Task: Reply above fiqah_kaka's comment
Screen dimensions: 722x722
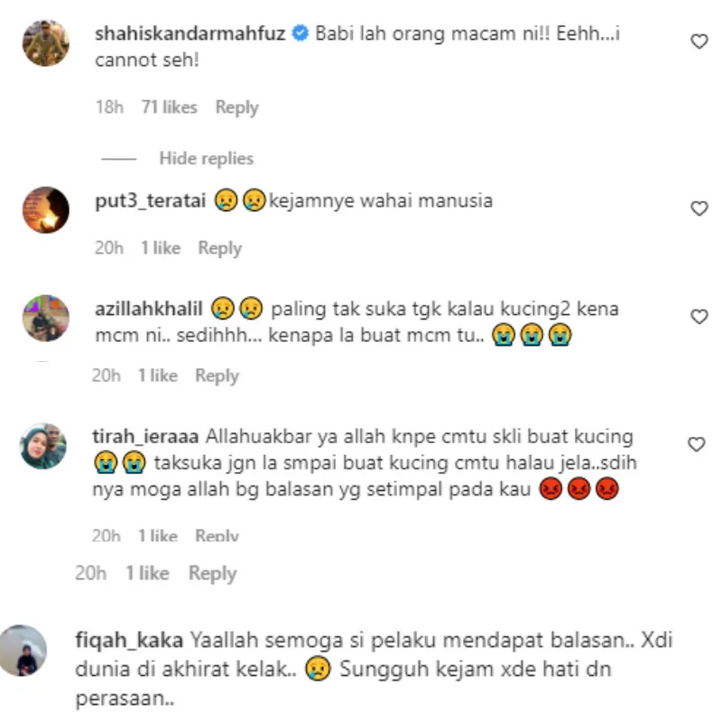Action: pyautogui.click(x=212, y=573)
